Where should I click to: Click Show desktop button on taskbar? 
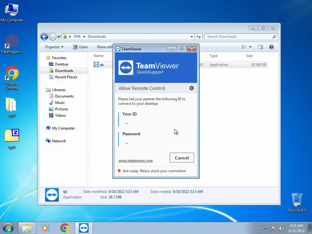(x=310, y=228)
